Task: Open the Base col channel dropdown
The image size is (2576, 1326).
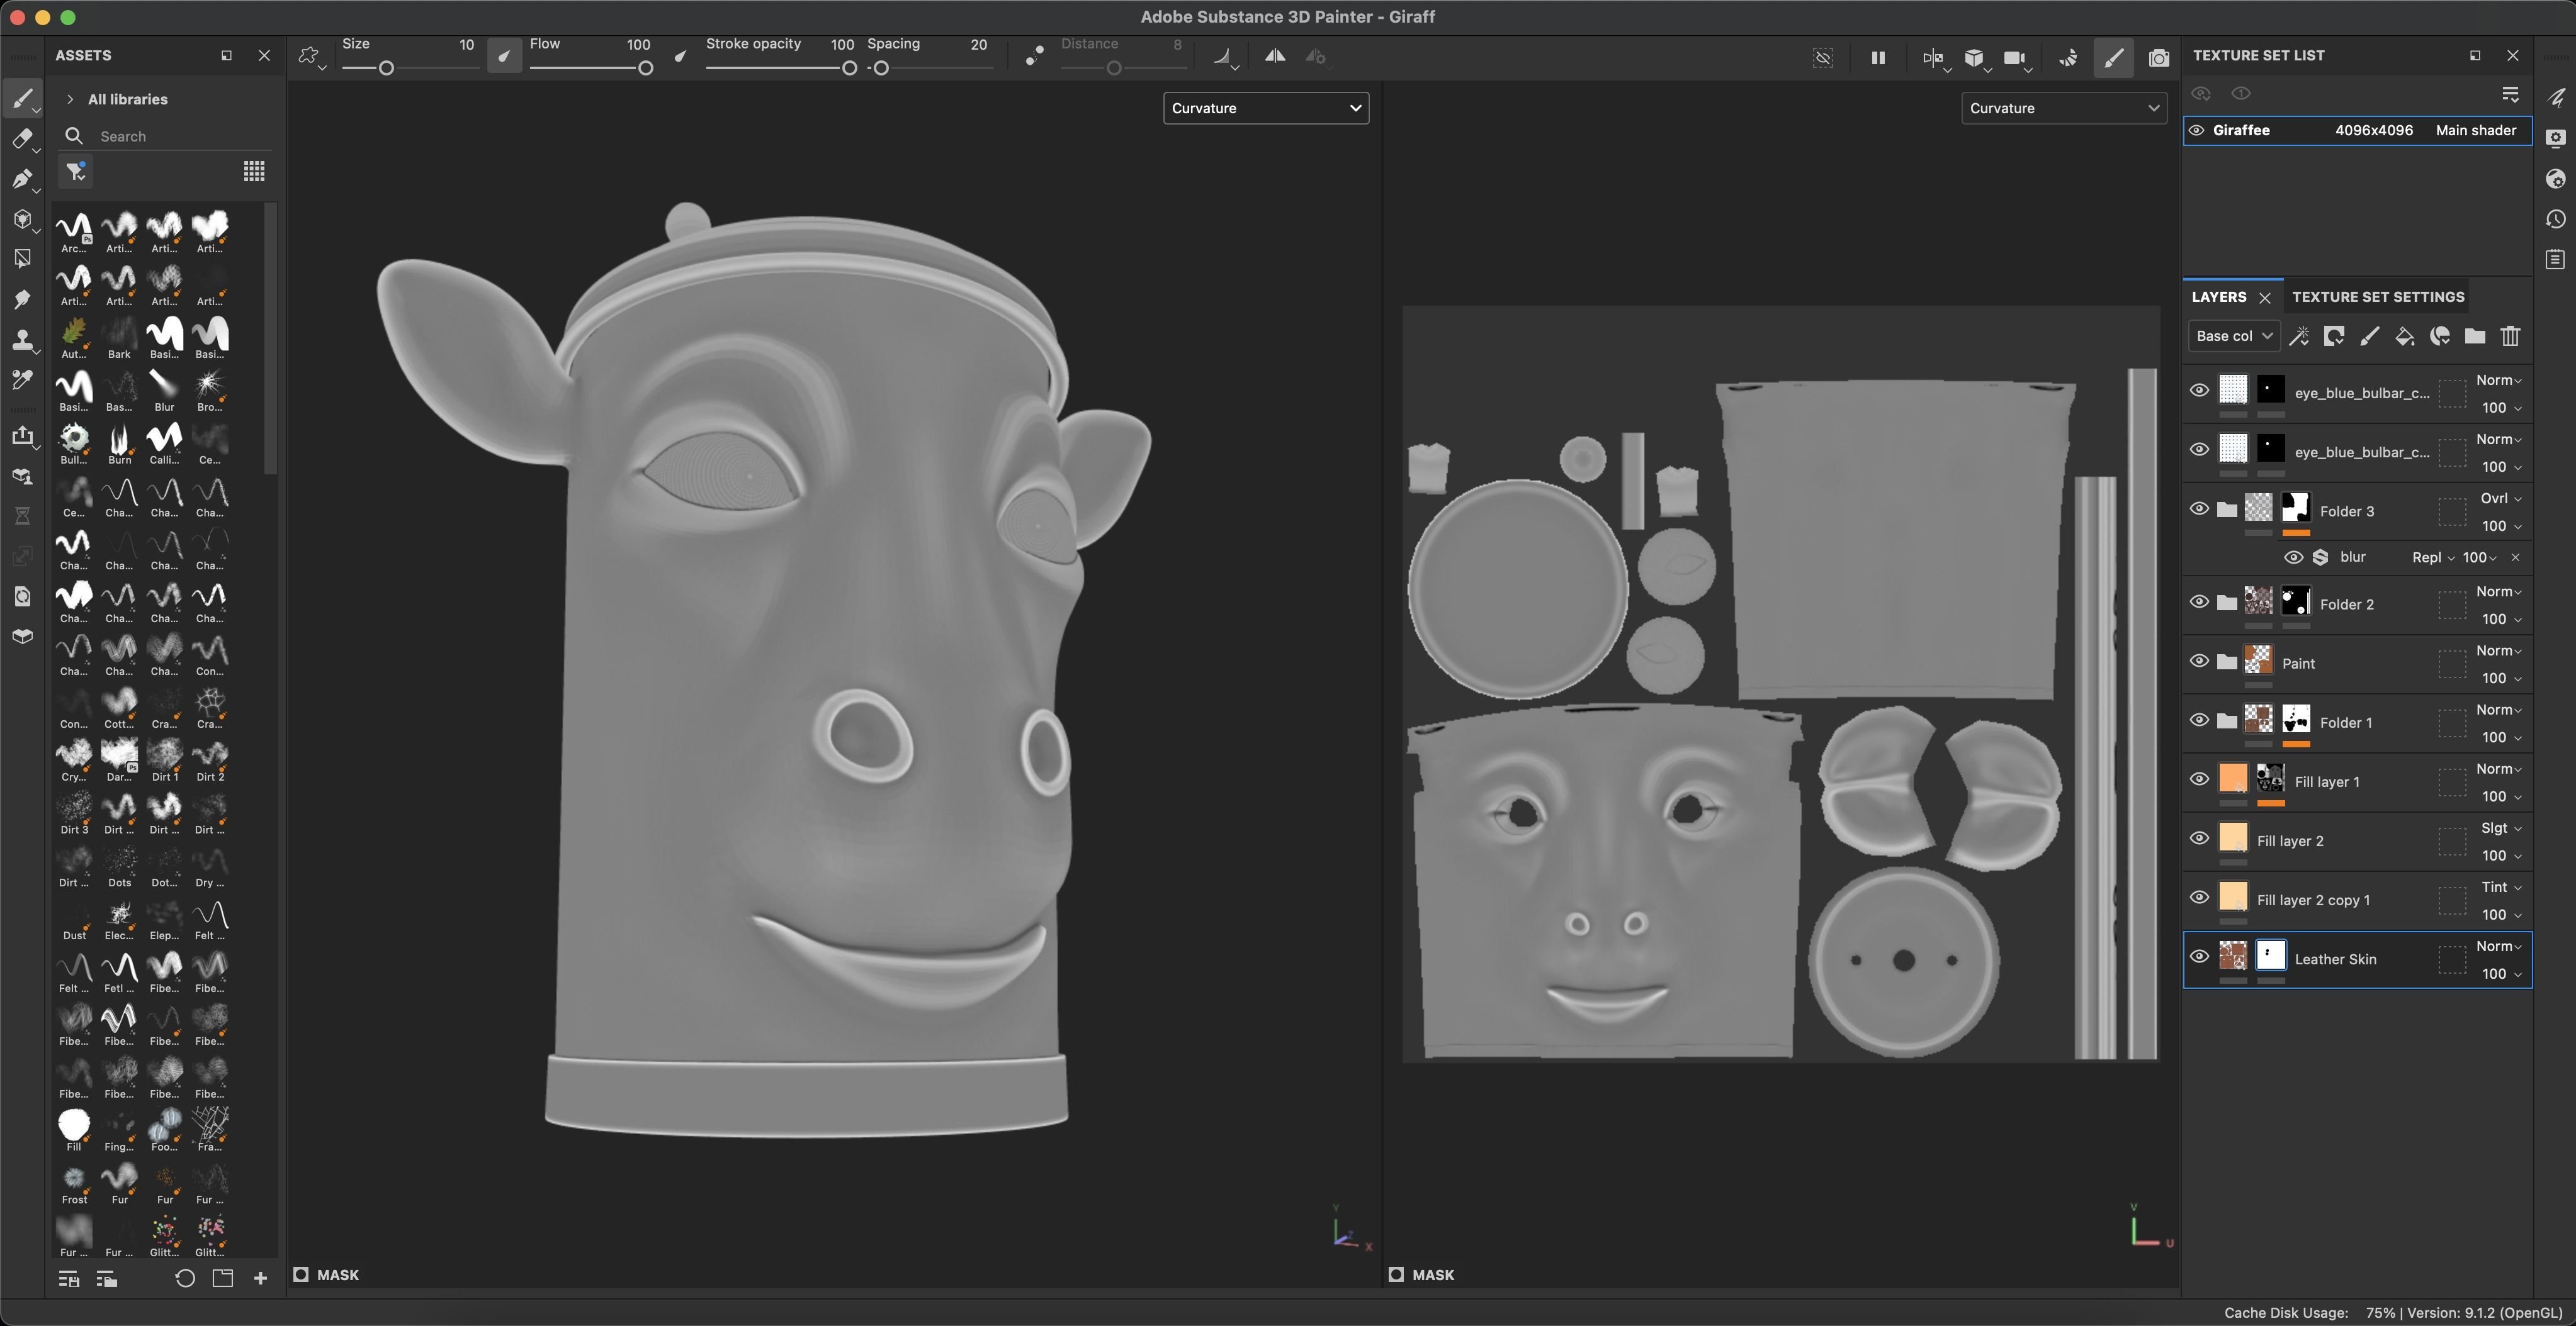Action: (x=2233, y=336)
